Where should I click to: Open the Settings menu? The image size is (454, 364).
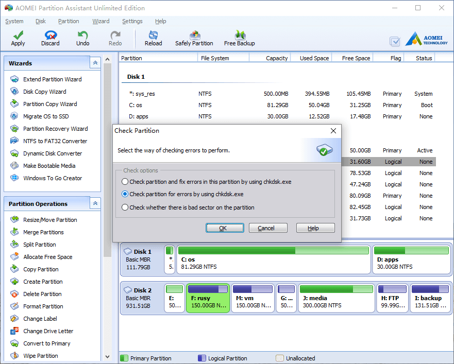tap(132, 21)
